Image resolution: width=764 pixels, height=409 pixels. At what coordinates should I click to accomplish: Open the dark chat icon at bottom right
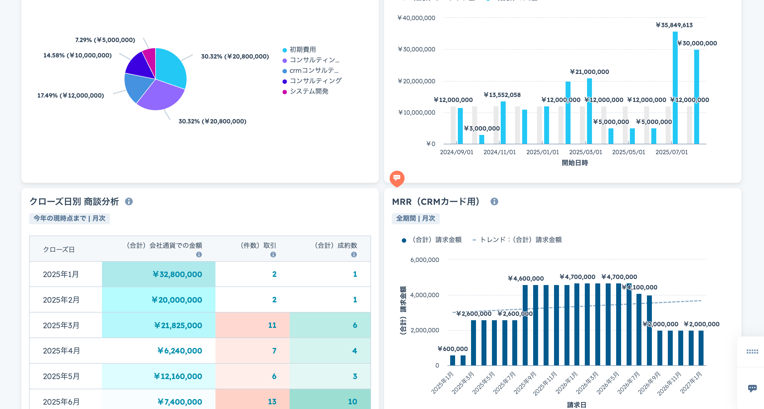tap(752, 388)
